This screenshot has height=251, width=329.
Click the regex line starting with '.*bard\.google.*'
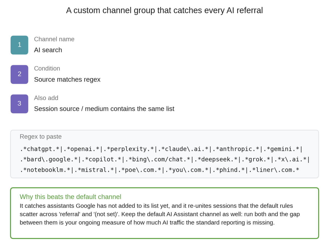point(165,159)
